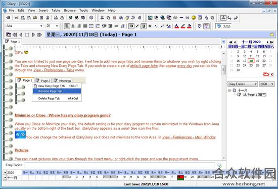Click the font color red A icon

(x=176, y=26)
